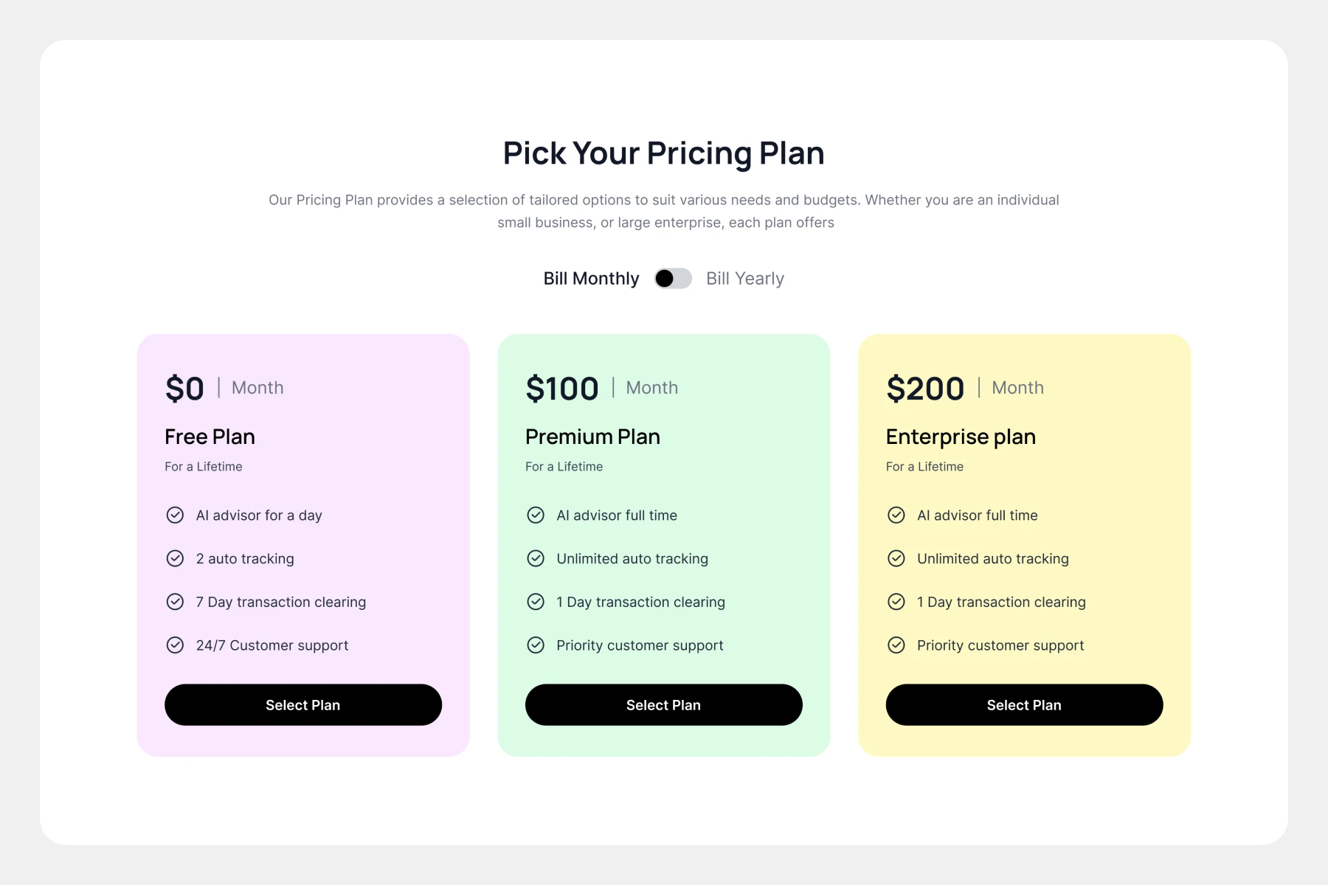Click checkmark icon beside AI advisor for a day
Screen dimensions: 1328x885
(175, 515)
